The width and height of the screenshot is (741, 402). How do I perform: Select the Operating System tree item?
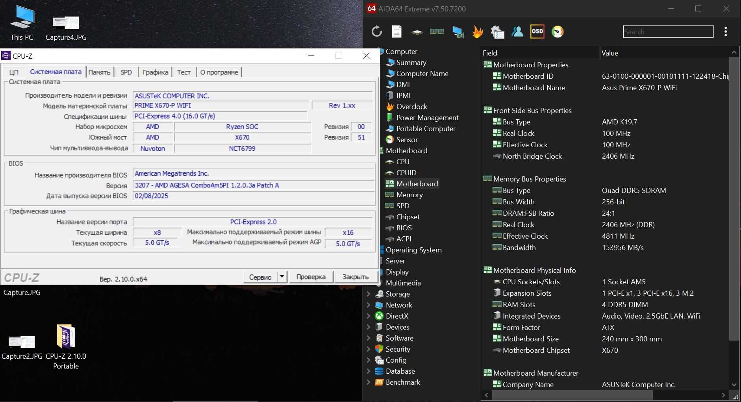pyautogui.click(x=413, y=250)
